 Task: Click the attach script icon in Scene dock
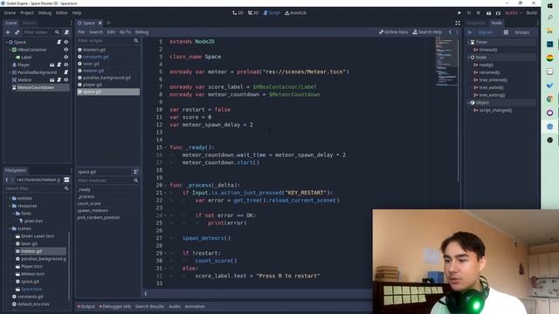click(66, 32)
